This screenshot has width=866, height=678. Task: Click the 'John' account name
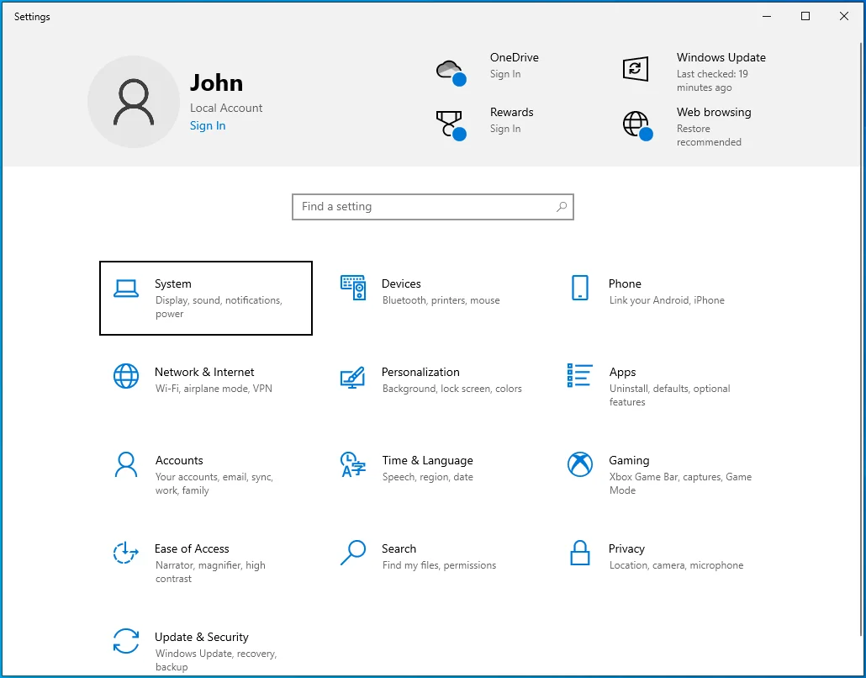point(217,83)
